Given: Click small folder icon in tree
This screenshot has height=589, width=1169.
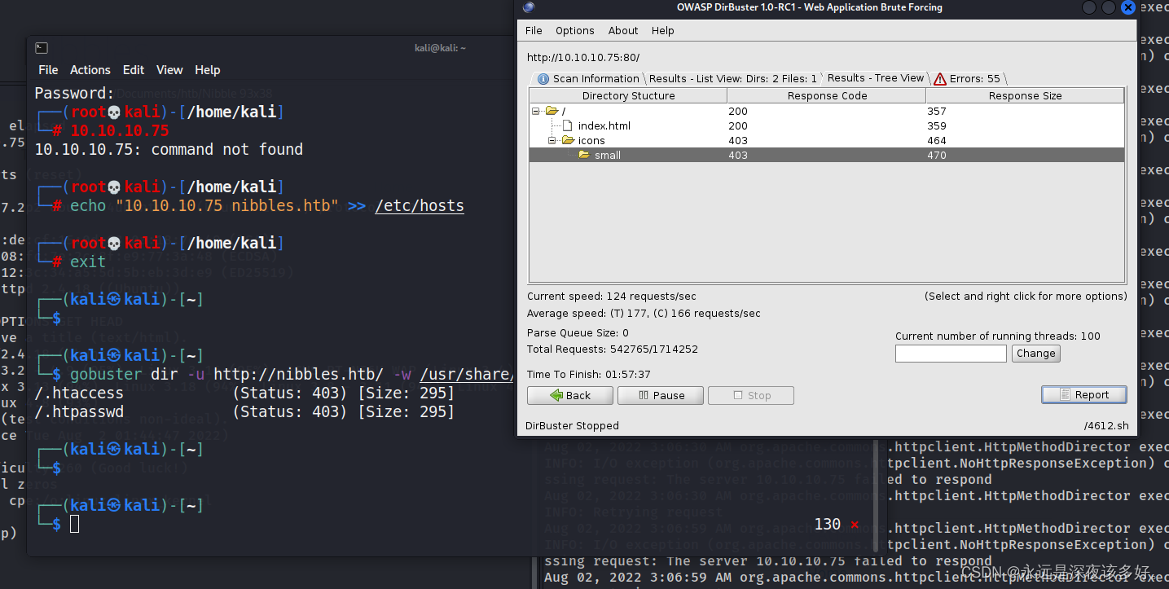Looking at the screenshot, I should (x=584, y=155).
